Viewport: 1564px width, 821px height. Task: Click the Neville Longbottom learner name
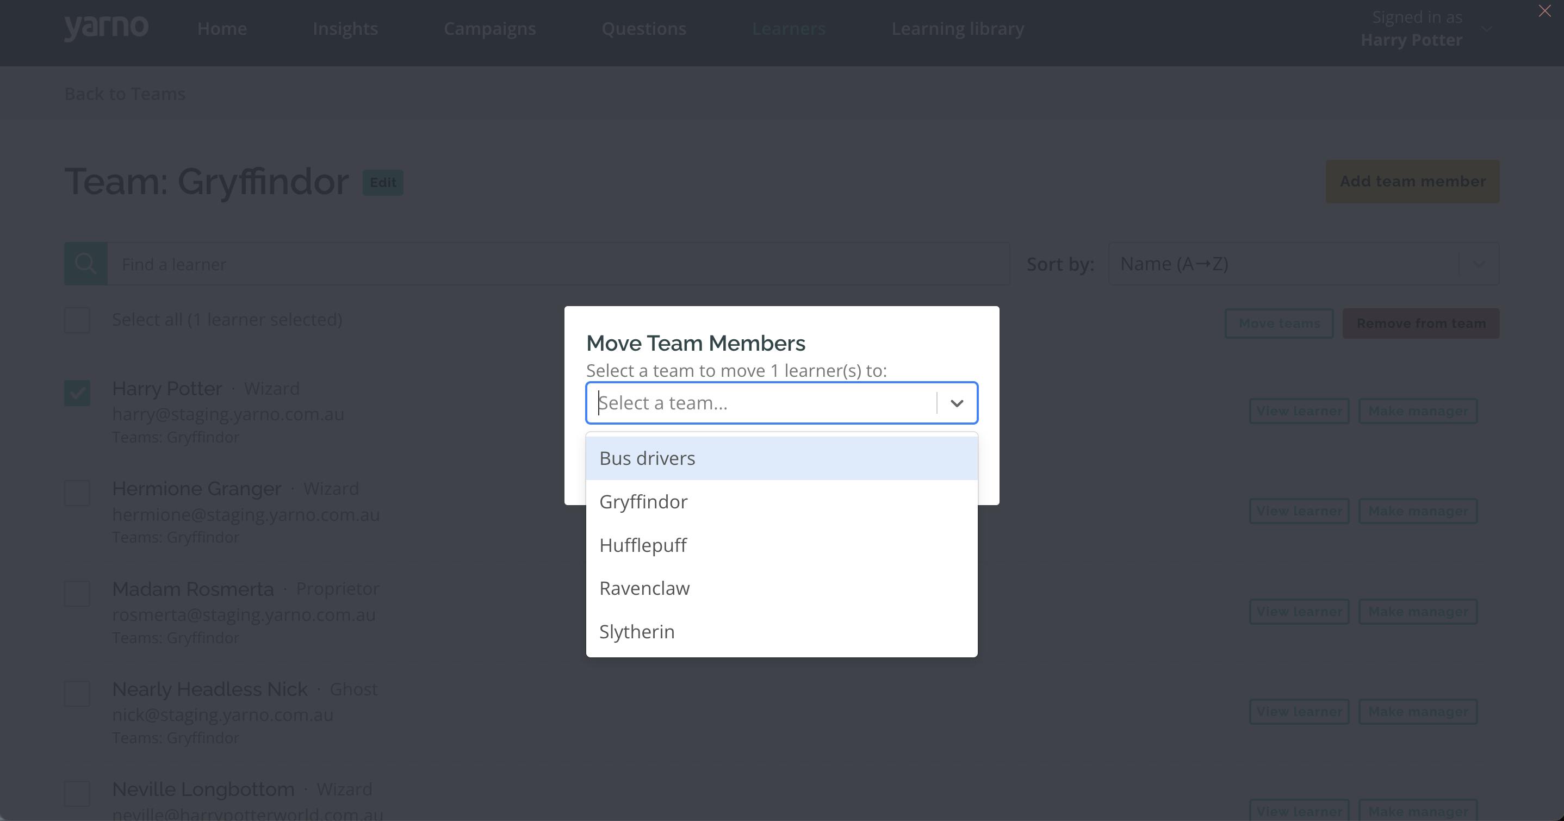tap(203, 789)
